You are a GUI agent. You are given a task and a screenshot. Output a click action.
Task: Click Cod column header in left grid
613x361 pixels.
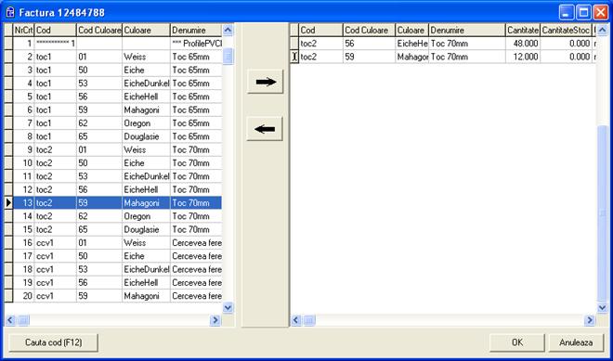tap(55, 30)
